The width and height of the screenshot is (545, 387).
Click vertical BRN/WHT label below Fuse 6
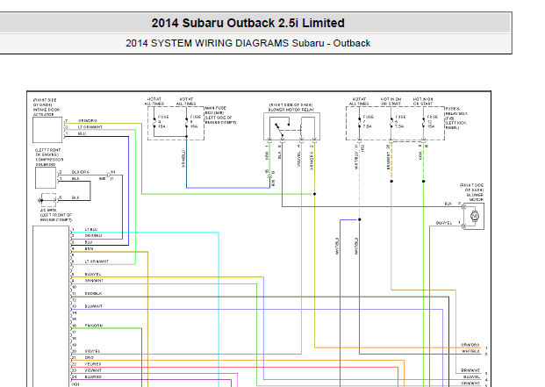(388, 161)
